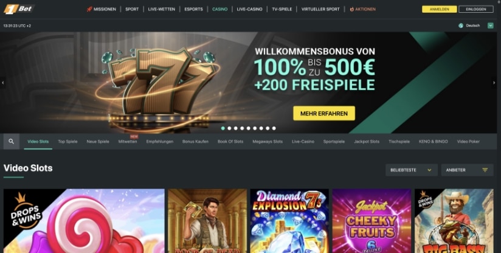
Task: Select the last carousel dot
Action: point(274,128)
